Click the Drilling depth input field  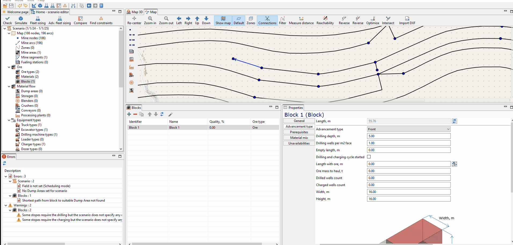coord(409,136)
